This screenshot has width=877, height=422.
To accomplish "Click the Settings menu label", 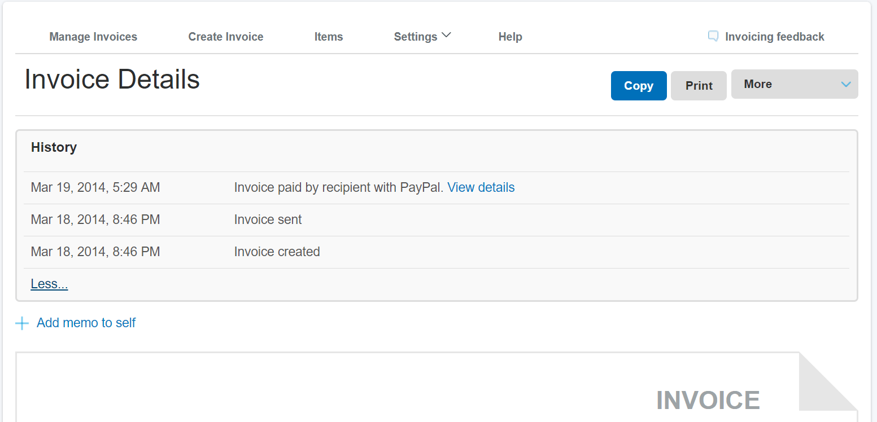I will click(416, 37).
